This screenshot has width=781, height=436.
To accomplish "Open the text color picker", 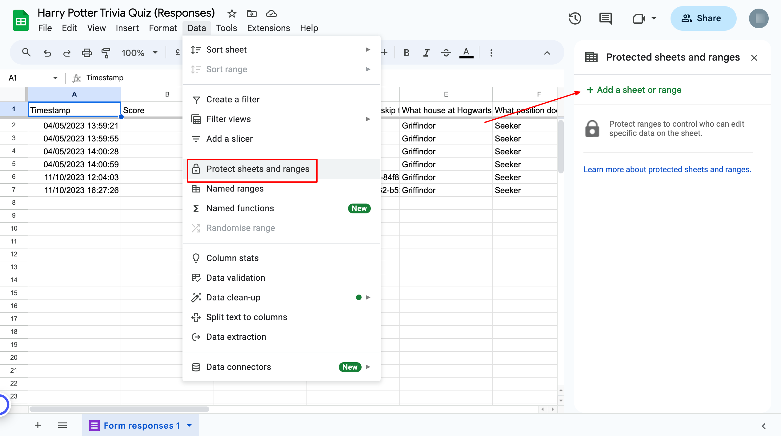I will point(466,53).
